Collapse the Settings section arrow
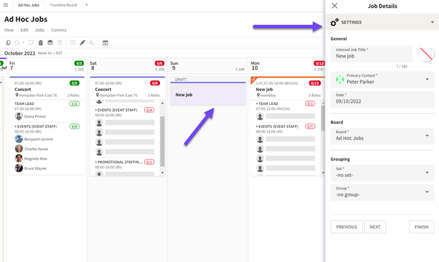This screenshot has height=262, width=439. (432, 22)
